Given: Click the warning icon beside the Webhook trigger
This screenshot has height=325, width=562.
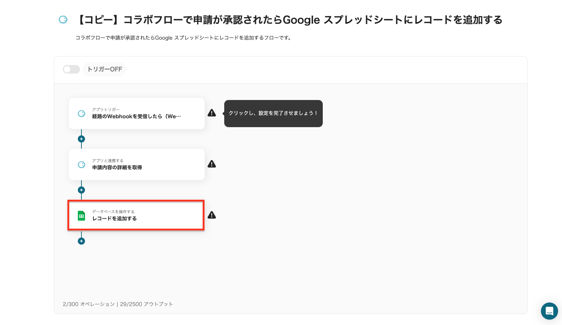Looking at the screenshot, I should (x=212, y=113).
